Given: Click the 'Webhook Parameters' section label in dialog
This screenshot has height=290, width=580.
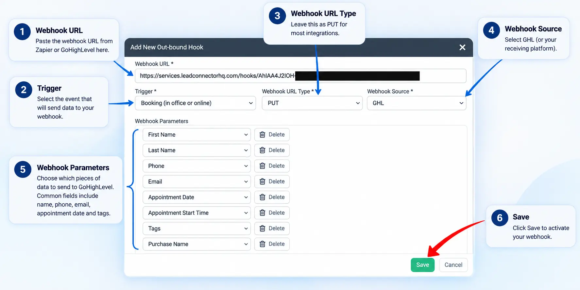Looking at the screenshot, I should (x=162, y=121).
